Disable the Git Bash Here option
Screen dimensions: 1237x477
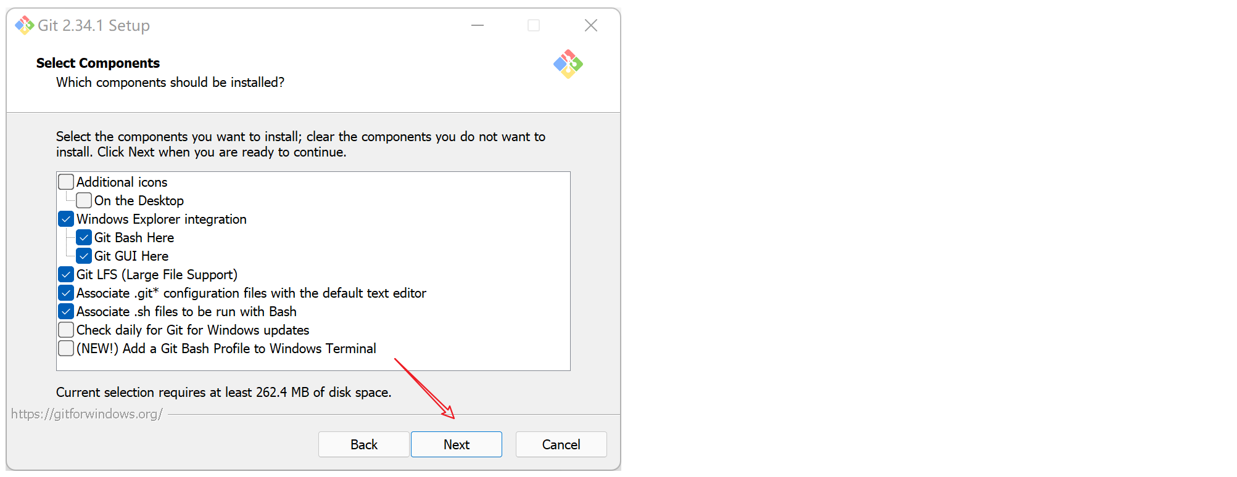click(x=84, y=237)
